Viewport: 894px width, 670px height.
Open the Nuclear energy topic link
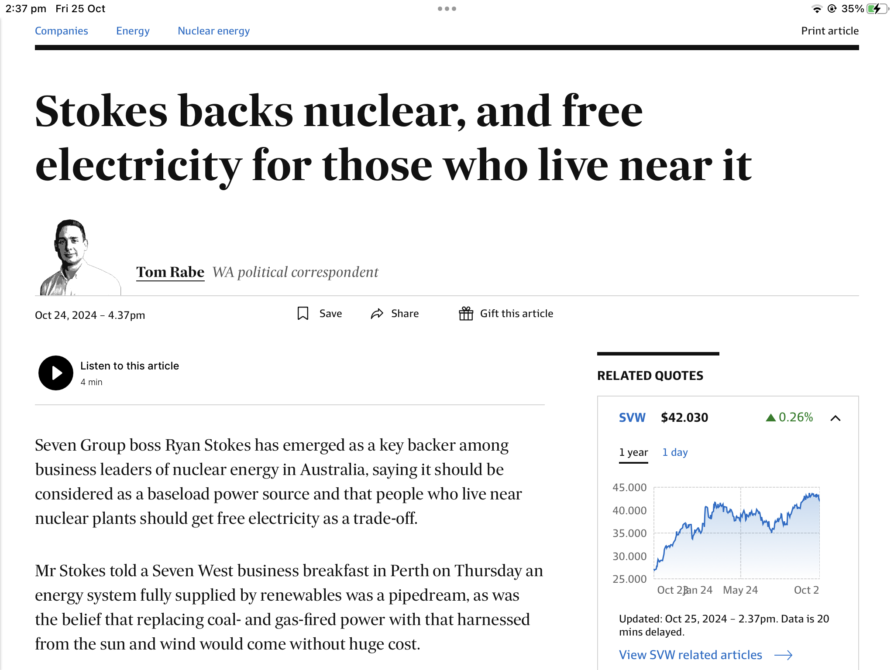click(214, 31)
